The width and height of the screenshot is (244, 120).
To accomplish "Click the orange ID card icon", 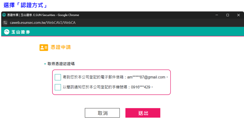I will 44,48.
